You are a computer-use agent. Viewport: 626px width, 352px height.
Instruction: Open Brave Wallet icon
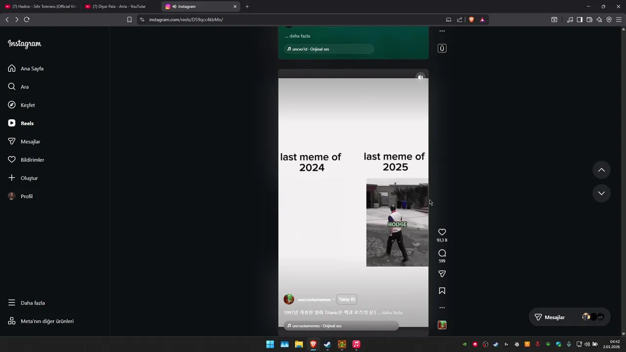[589, 20]
